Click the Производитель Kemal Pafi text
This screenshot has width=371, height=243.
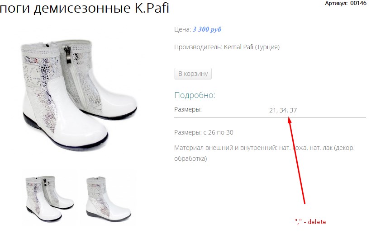[227, 47]
